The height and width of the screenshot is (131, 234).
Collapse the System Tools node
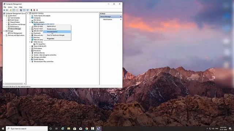click(x=4, y=16)
